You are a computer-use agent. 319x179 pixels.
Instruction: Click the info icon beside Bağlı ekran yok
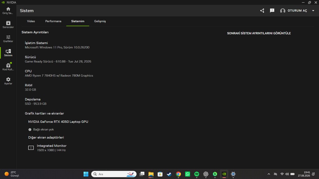coord(30,130)
